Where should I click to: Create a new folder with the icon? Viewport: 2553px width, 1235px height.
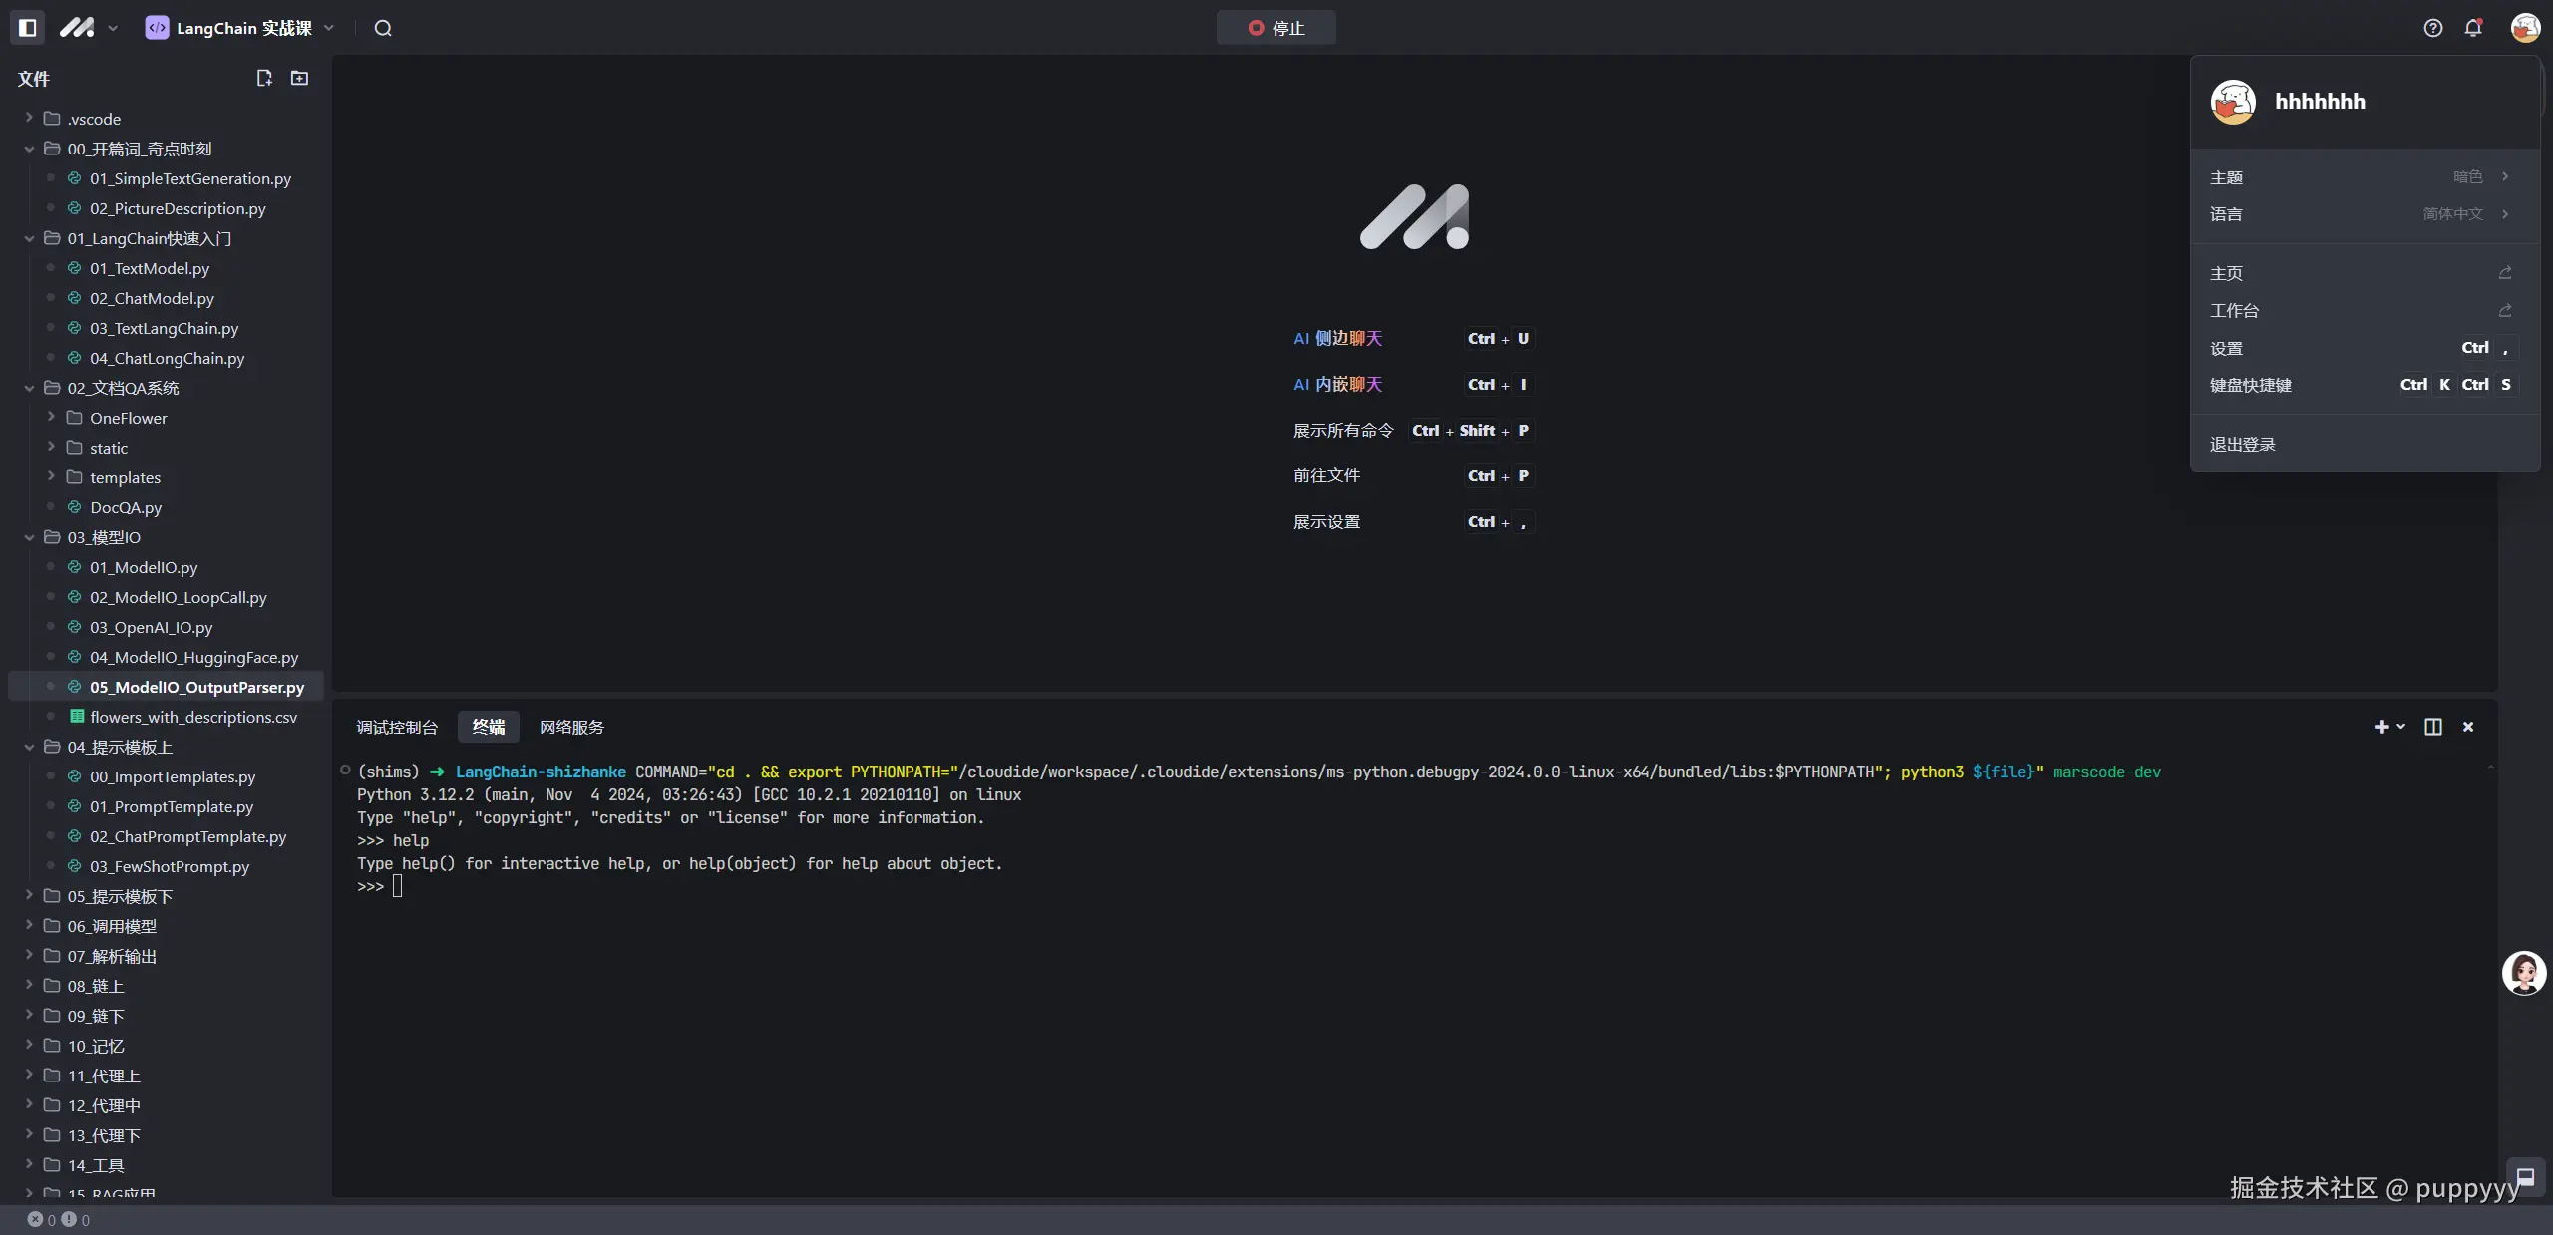point(299,78)
